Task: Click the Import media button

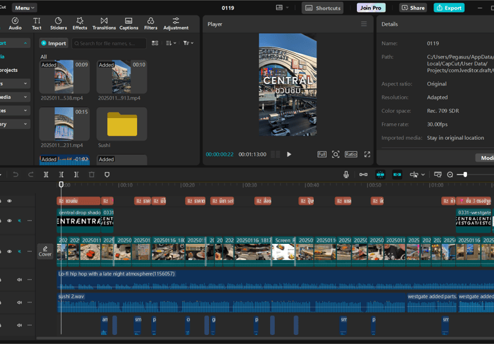Action: click(x=53, y=43)
